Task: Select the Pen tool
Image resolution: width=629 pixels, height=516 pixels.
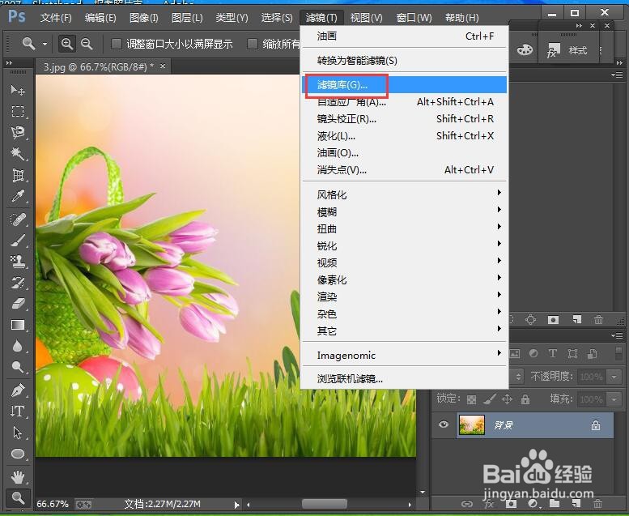Action: [18, 390]
